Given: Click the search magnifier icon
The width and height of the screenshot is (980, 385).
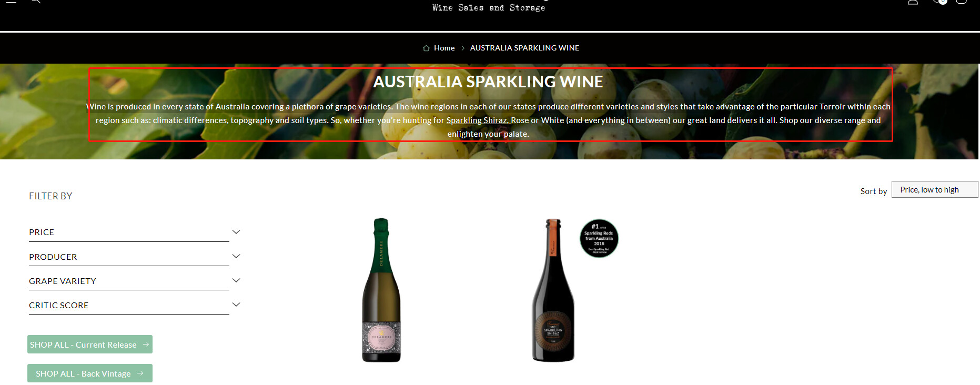Looking at the screenshot, I should 35,2.
